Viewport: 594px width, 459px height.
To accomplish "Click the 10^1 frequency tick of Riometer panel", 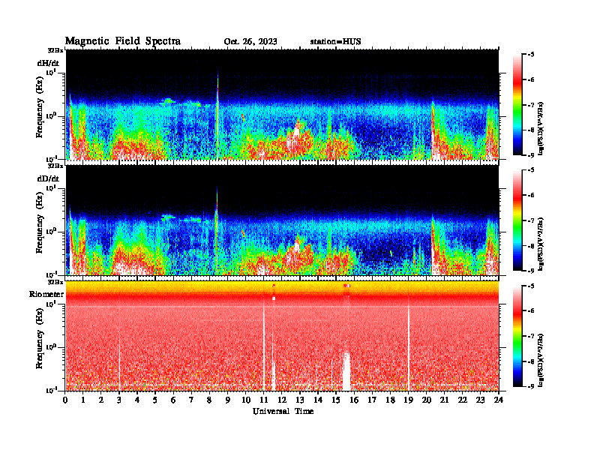I will (51, 303).
